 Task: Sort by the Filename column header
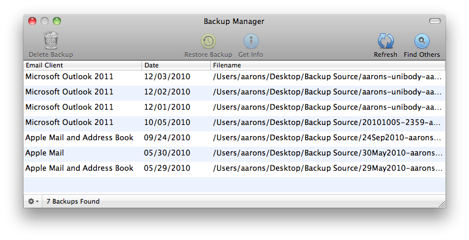point(328,65)
